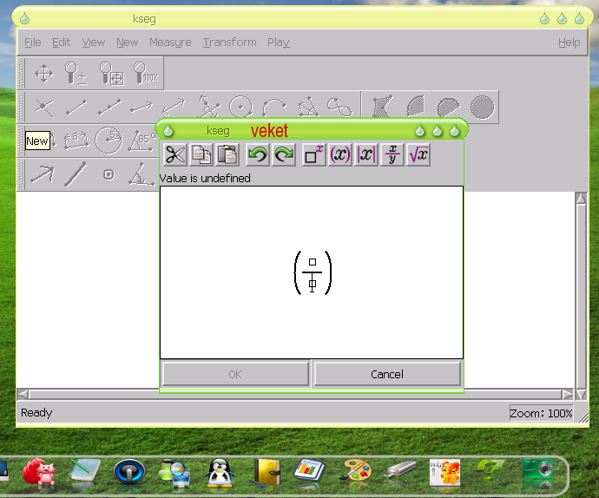Insert a fraction using the x/y icon
Image resolution: width=599 pixels, height=498 pixels.
[x=392, y=155]
